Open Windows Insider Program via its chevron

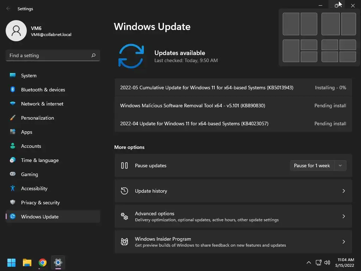[343, 241]
